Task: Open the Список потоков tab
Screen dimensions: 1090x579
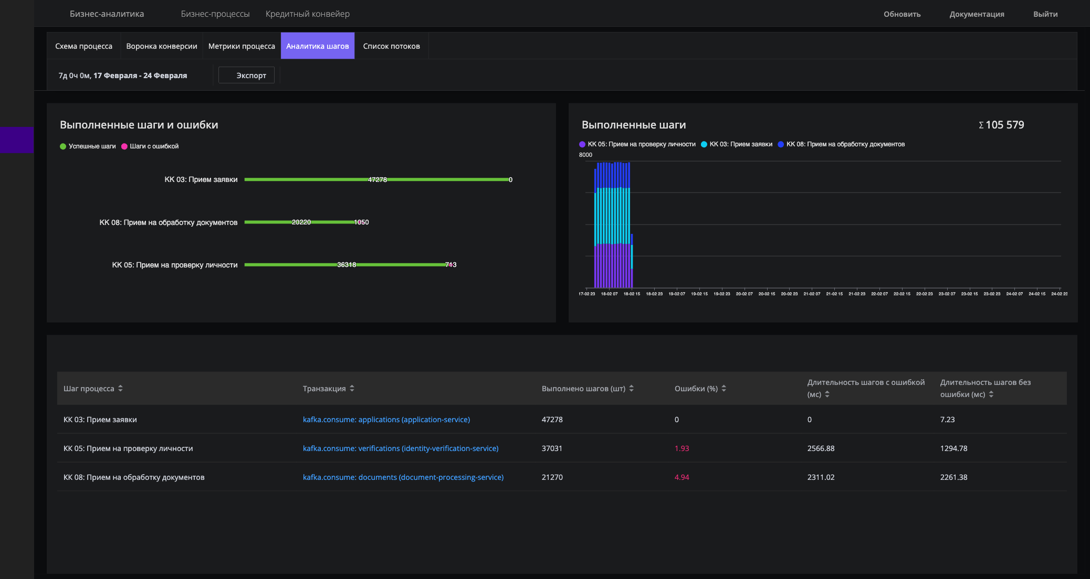Action: [391, 46]
